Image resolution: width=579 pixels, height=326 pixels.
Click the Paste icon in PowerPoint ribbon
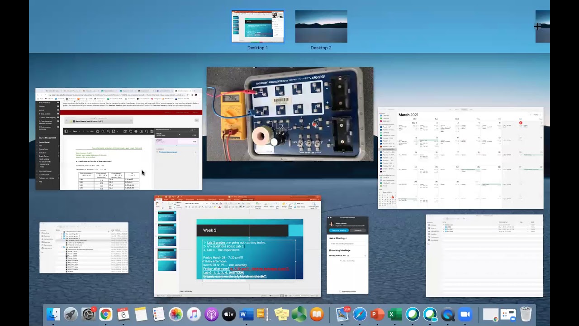[158, 204]
